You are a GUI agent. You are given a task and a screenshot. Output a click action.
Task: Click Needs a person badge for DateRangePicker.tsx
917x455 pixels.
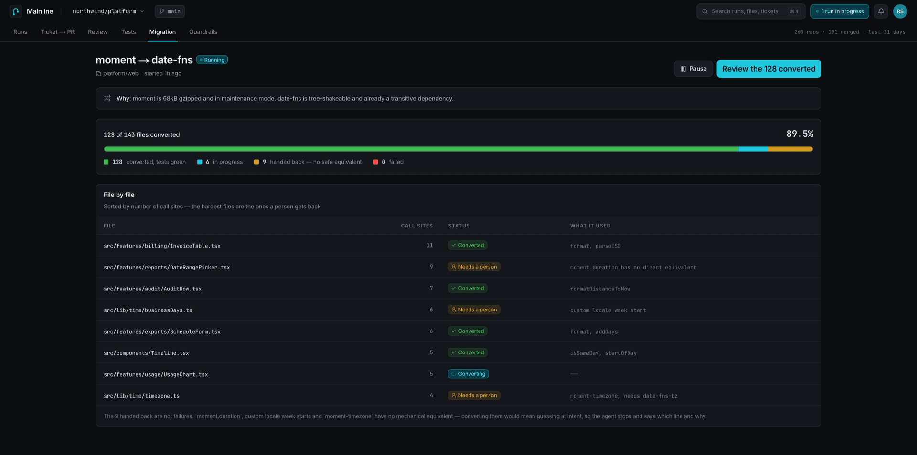click(x=474, y=267)
